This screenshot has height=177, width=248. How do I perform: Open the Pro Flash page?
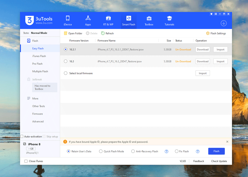[x=37, y=64]
